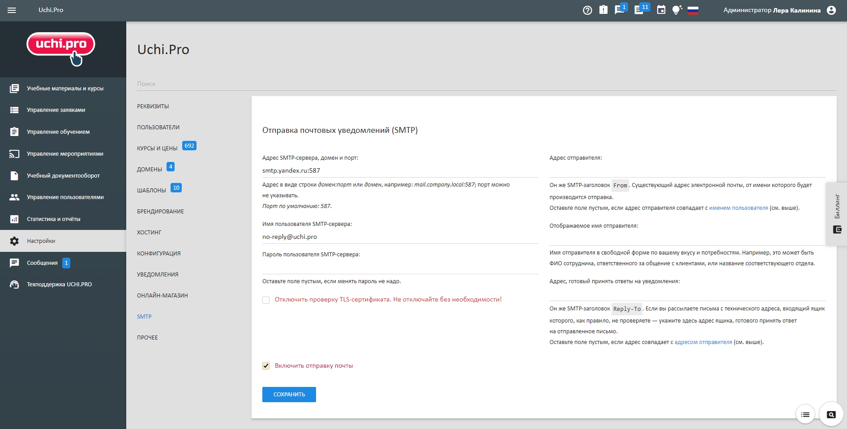The width and height of the screenshot is (847, 429).
Task: Open user account avatar icon
Action: [x=831, y=10]
